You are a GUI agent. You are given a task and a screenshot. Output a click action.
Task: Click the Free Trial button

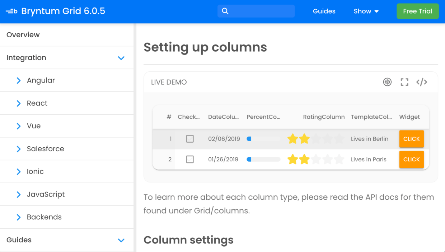pos(418,11)
